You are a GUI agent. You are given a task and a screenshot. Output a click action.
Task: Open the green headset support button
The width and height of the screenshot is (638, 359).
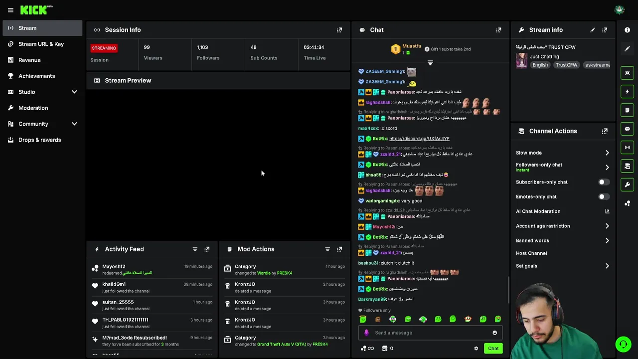(623, 345)
